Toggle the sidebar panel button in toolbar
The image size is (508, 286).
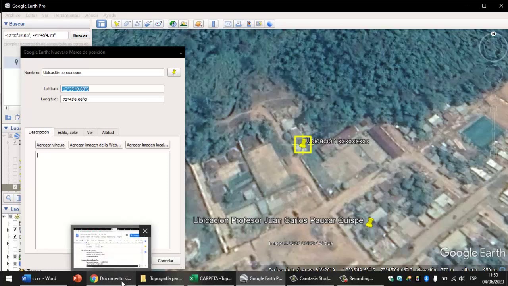pos(102,24)
